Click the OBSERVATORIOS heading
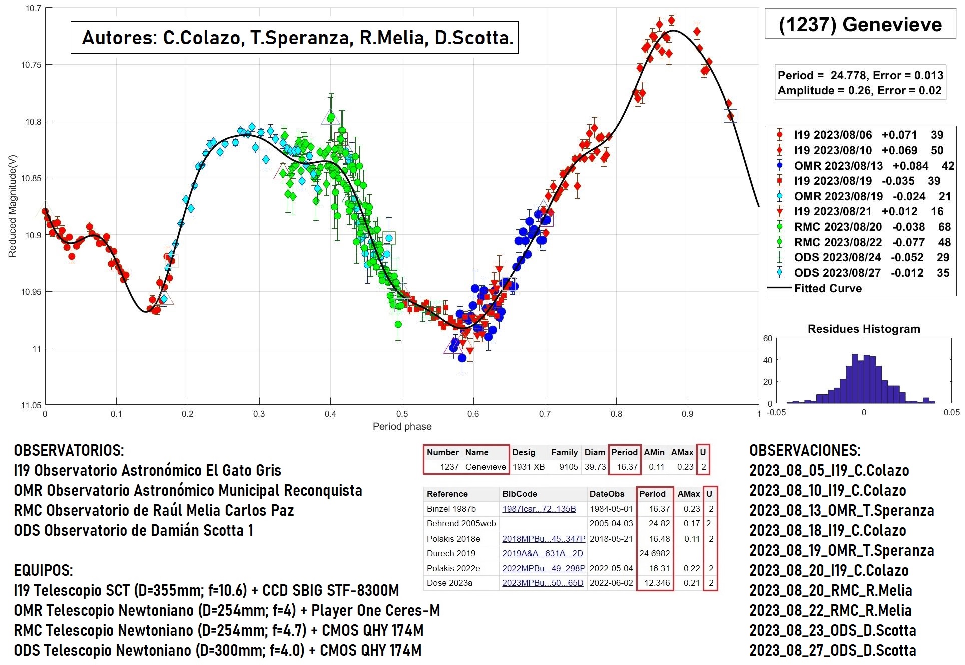Screen dimensions: 965x665 point(69,450)
